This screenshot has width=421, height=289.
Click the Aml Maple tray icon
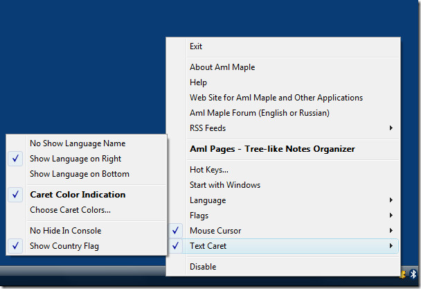coord(403,274)
